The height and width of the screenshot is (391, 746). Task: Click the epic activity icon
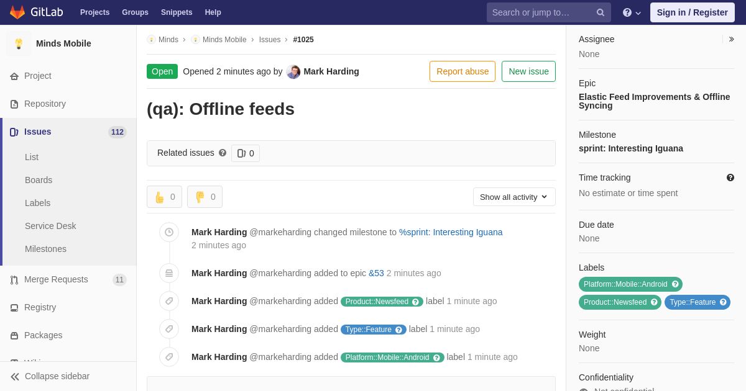click(169, 273)
